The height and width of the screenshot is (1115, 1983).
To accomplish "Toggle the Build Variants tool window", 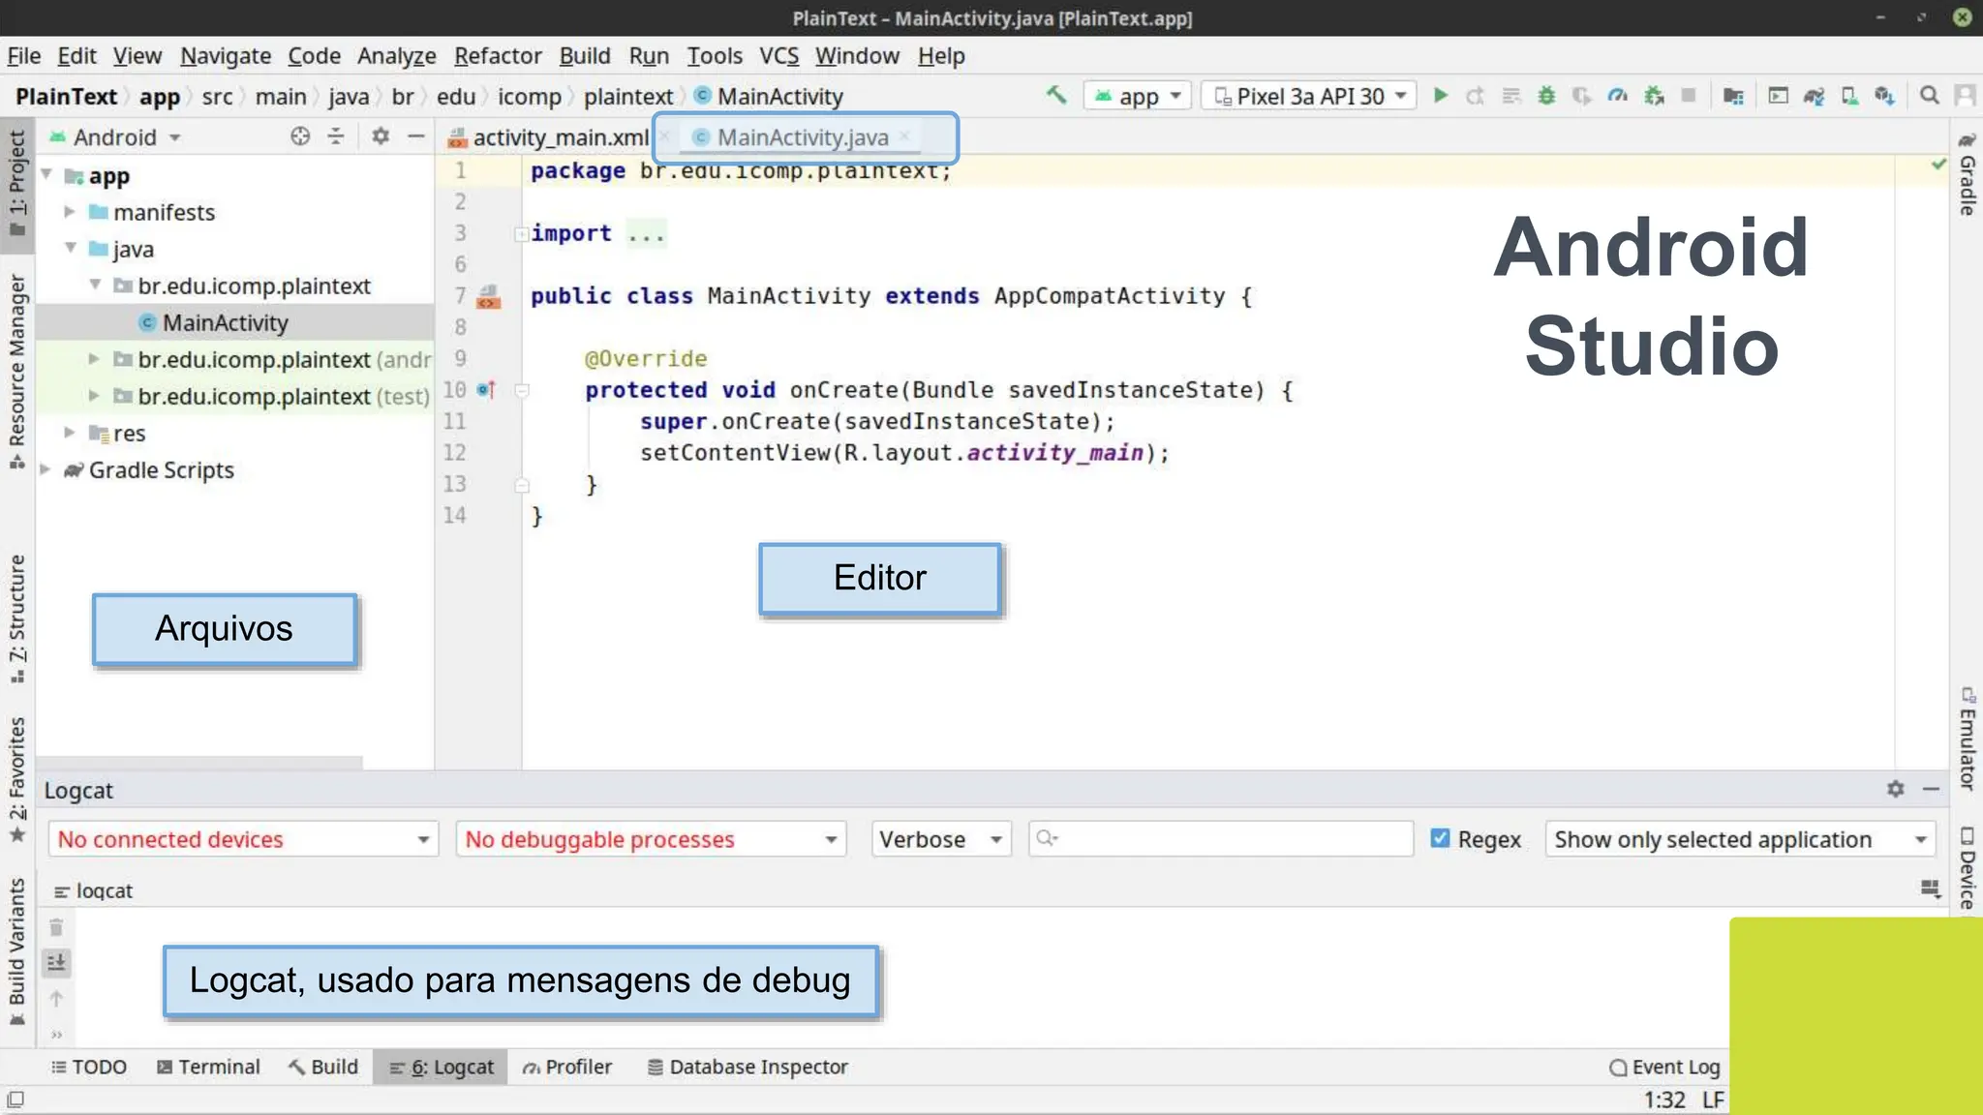I will [16, 950].
